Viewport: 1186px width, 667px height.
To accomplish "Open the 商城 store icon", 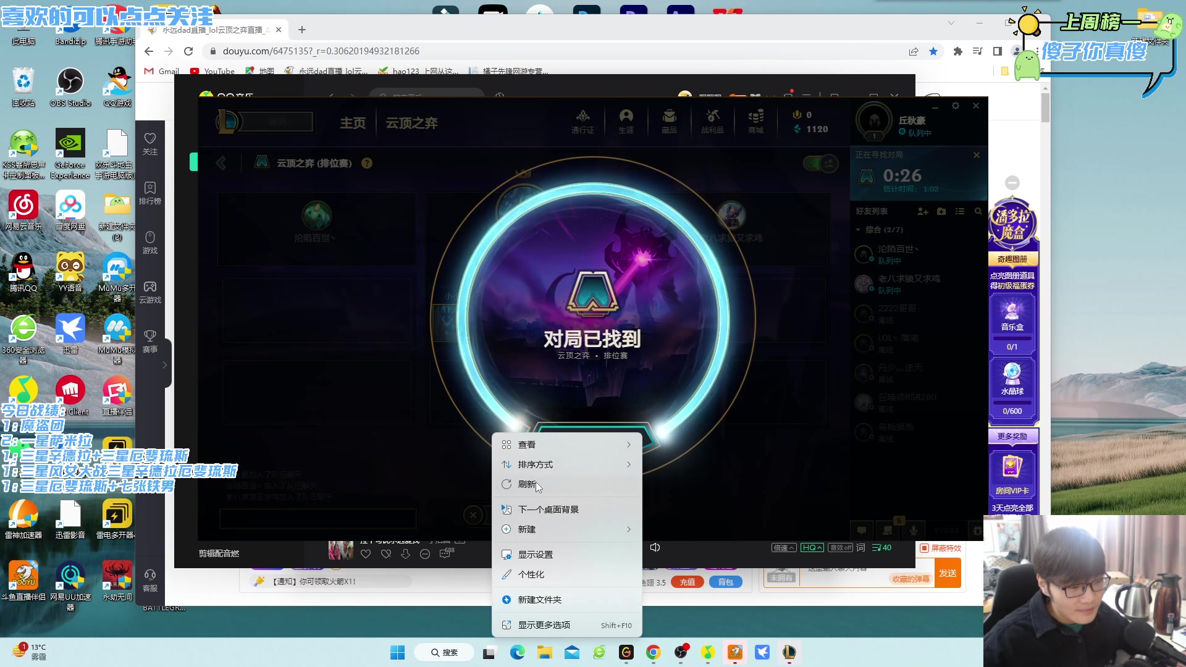I will (755, 121).
